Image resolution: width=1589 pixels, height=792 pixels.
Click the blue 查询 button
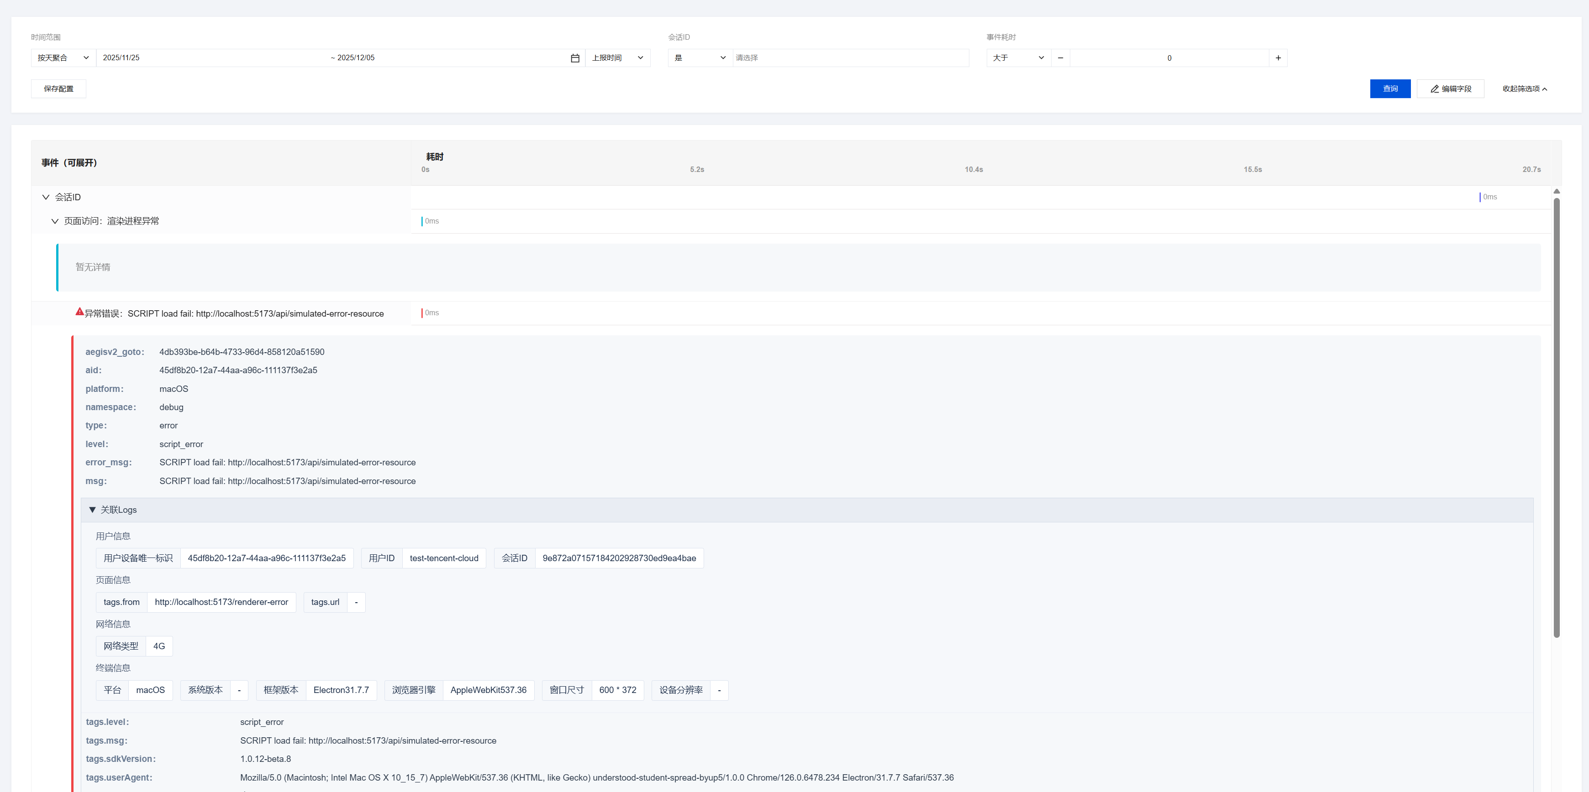tap(1390, 89)
